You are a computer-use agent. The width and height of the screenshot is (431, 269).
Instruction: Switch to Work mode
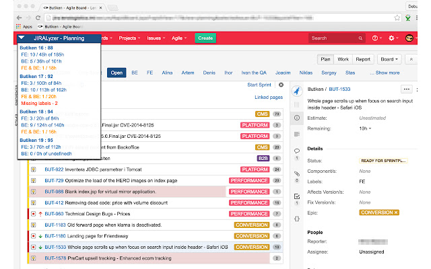tap(343, 59)
